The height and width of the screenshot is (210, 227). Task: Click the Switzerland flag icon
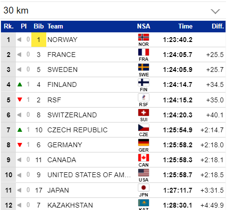point(144,112)
